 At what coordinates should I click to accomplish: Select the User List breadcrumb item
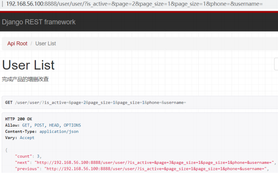46,43
